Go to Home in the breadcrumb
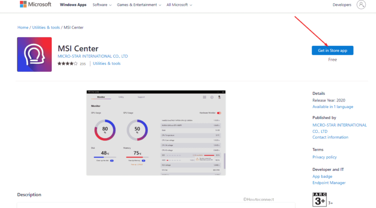This screenshot has height=208, width=376. pos(23,27)
